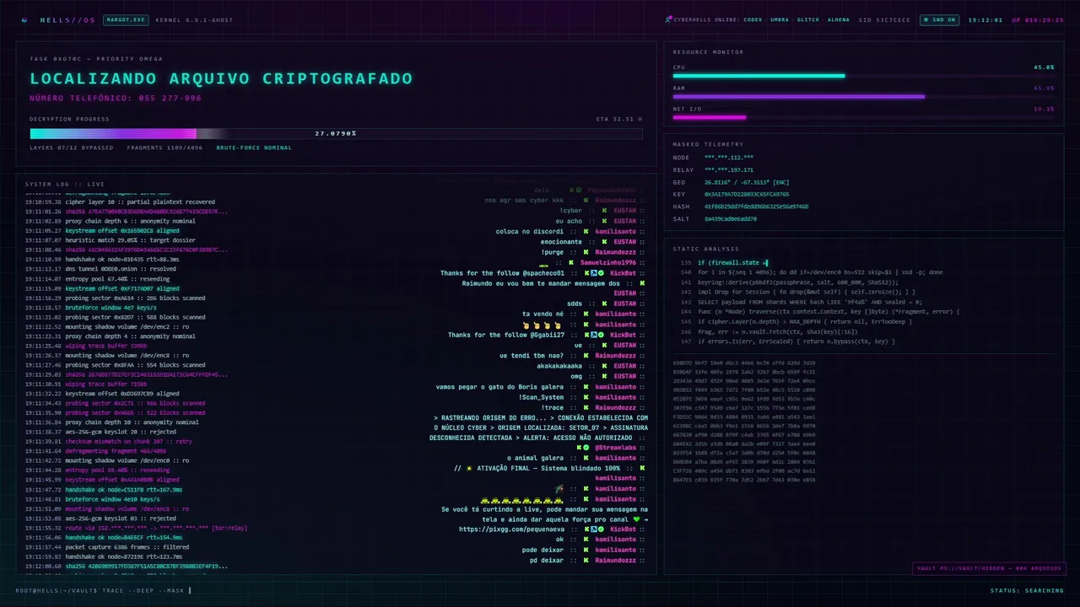
Task: Click green heart emoji in live message
Action: (x=637, y=519)
